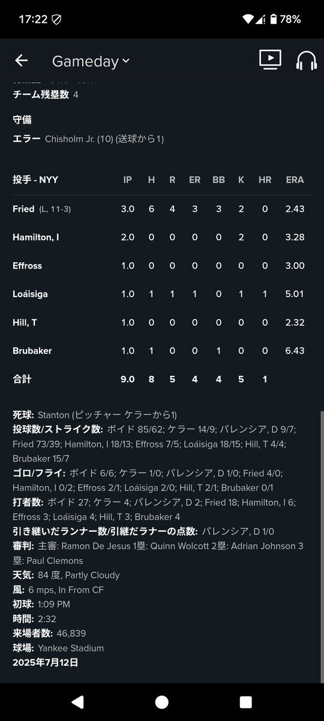Image resolution: width=324 pixels, height=721 pixels.
Task: Open the video stream icon
Action: [x=271, y=60]
